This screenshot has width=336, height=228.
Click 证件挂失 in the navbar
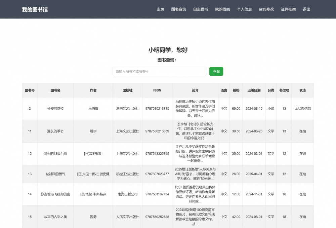point(288,9)
